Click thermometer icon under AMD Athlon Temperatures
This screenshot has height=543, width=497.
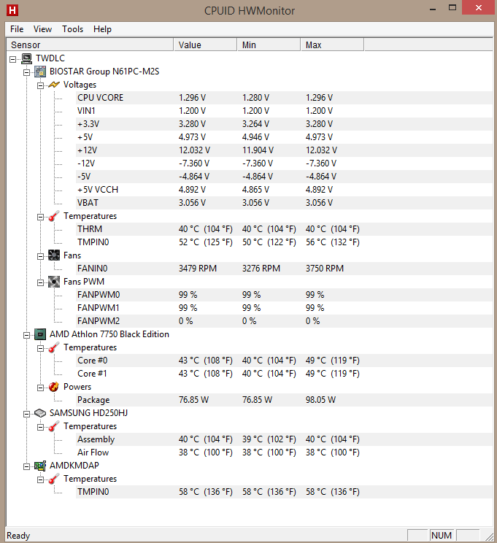coord(54,347)
